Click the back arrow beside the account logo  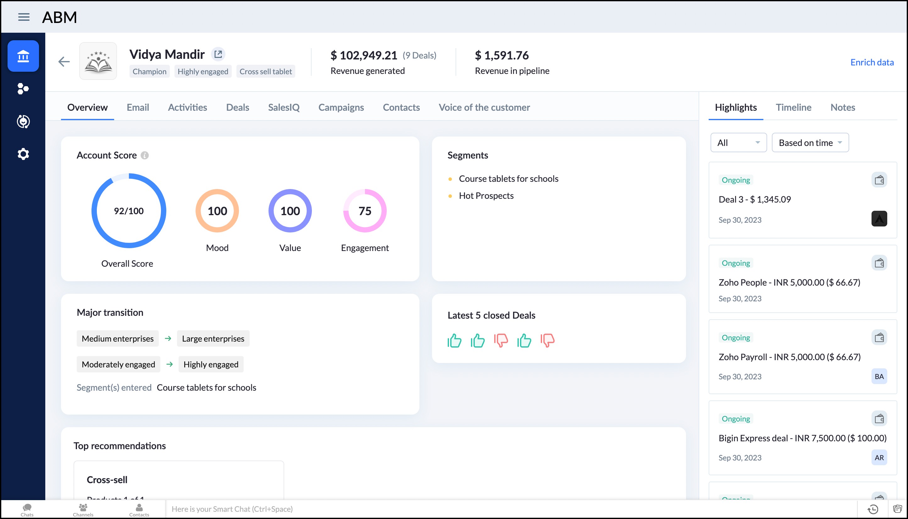pos(64,62)
